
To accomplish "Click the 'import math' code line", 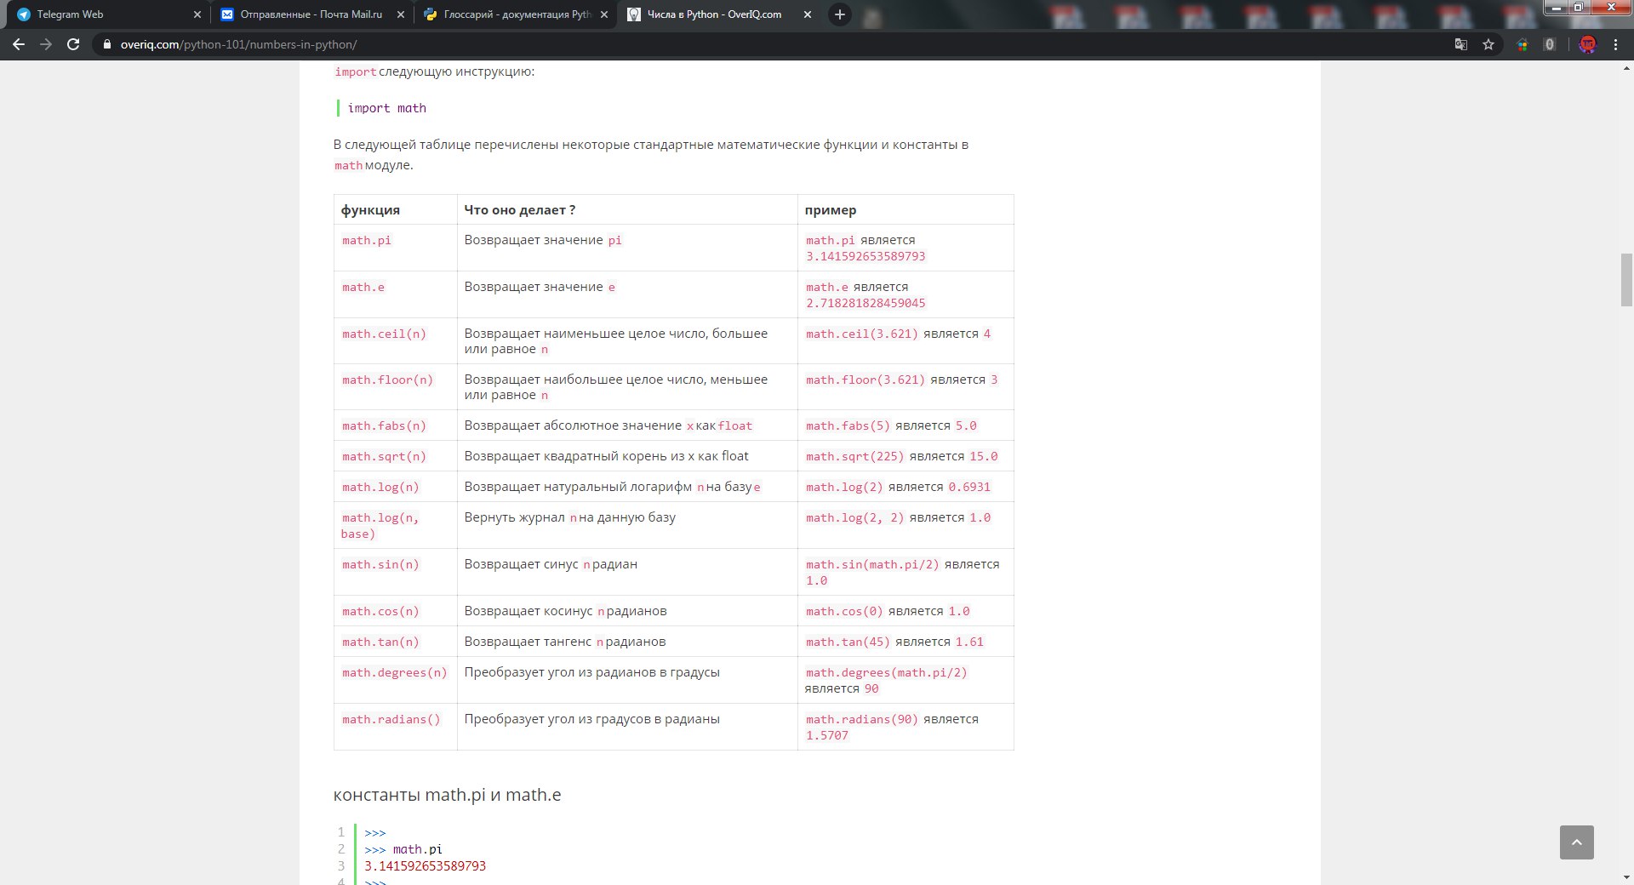I will click(386, 108).
